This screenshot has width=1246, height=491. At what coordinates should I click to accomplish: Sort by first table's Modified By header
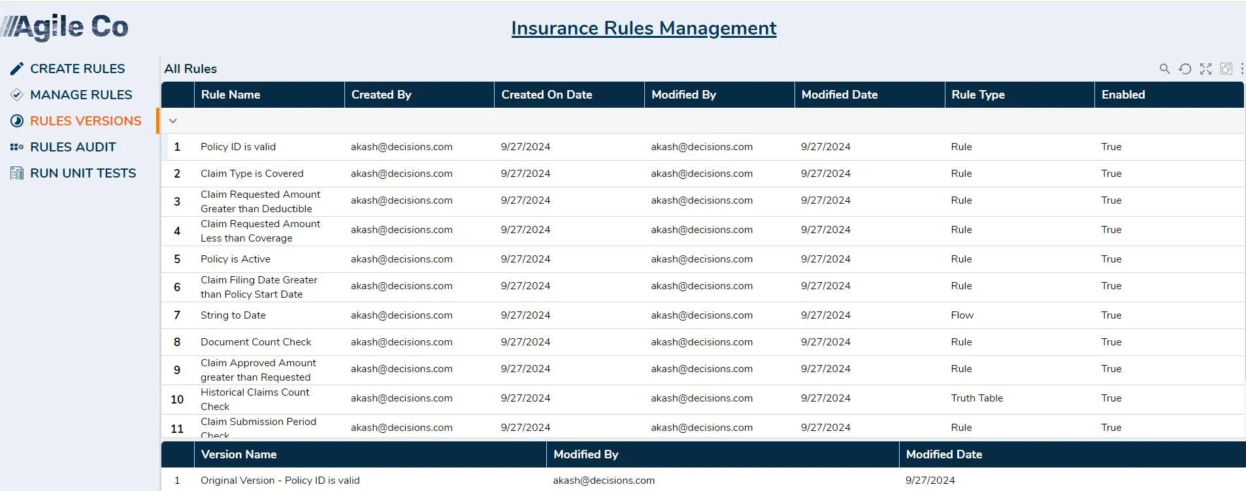pyautogui.click(x=719, y=95)
